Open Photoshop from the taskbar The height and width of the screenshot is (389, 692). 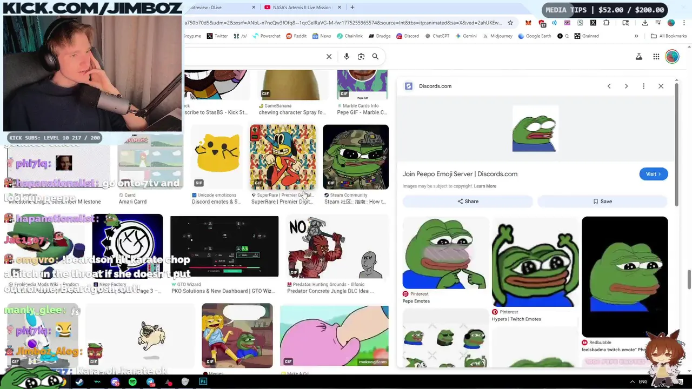tap(203, 382)
